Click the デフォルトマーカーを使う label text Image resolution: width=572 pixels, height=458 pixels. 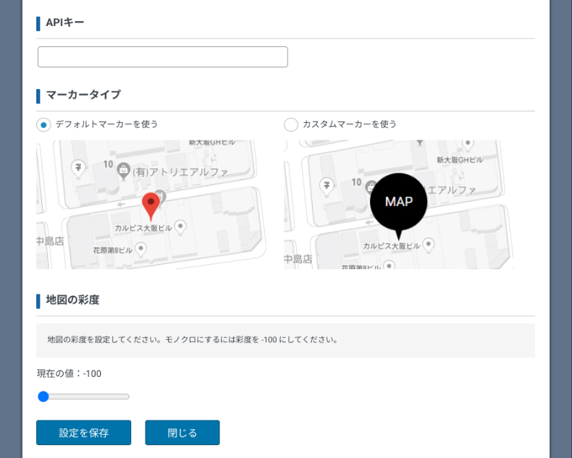click(106, 124)
